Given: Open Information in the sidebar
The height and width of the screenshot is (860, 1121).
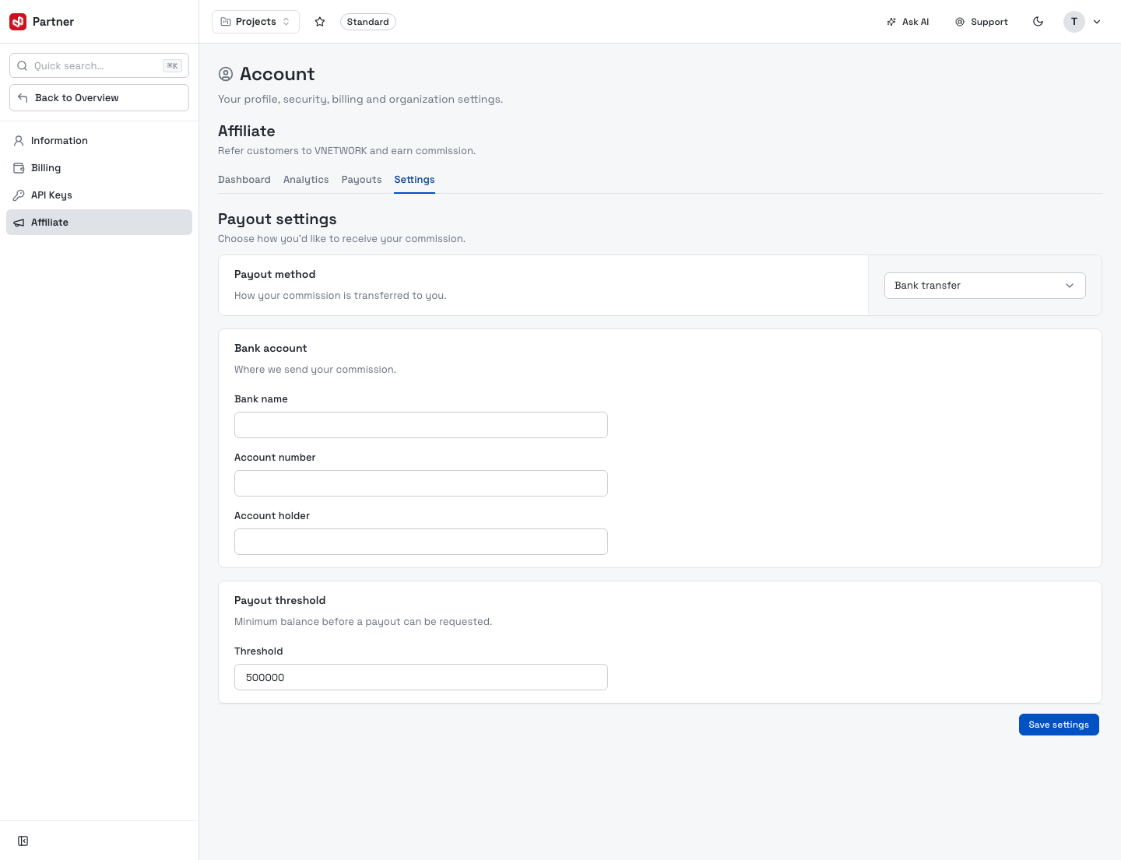Looking at the screenshot, I should pyautogui.click(x=99, y=141).
